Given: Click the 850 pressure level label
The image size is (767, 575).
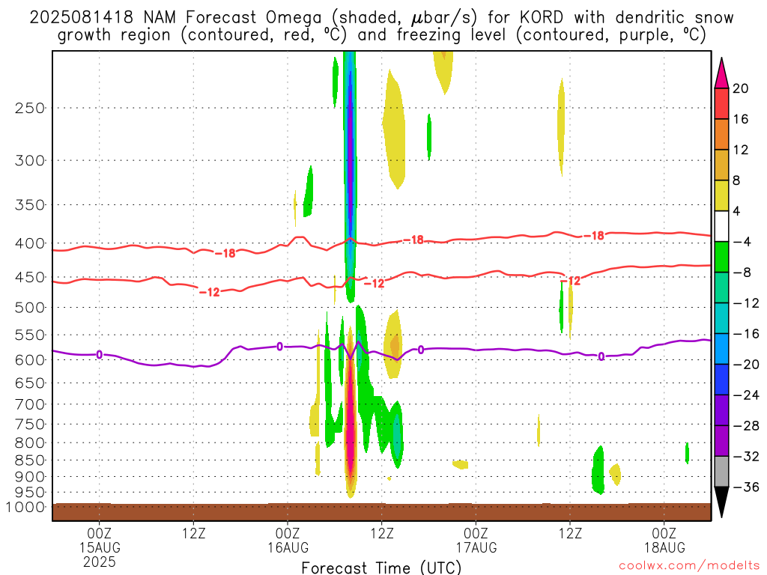Looking at the screenshot, I should click(30, 460).
